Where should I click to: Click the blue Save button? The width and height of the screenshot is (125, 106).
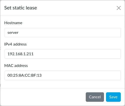click(x=113, y=97)
